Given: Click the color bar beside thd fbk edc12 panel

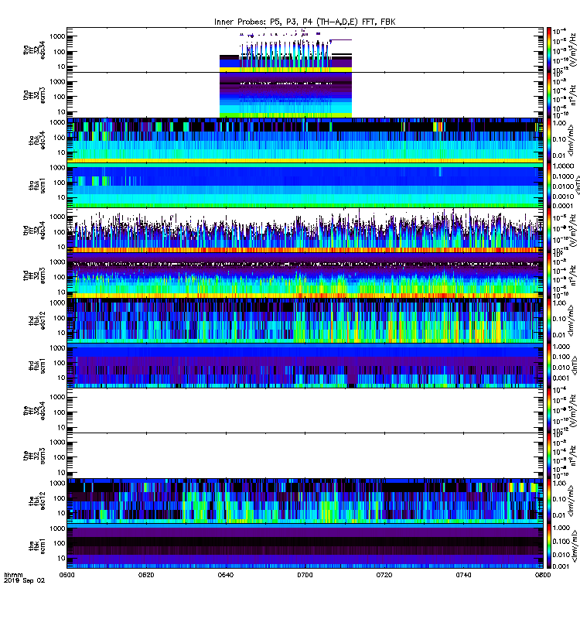Looking at the screenshot, I should point(549,320).
